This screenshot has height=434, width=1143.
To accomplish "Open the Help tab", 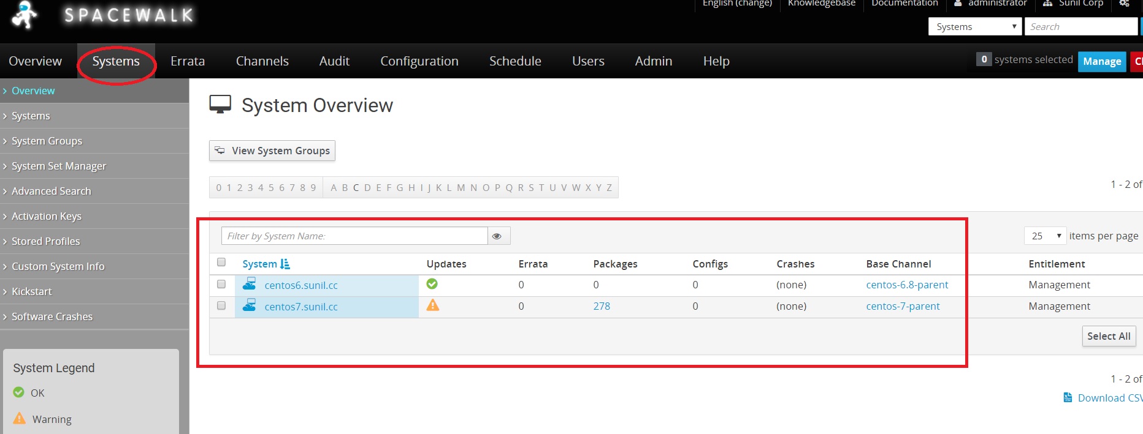I will tap(716, 61).
